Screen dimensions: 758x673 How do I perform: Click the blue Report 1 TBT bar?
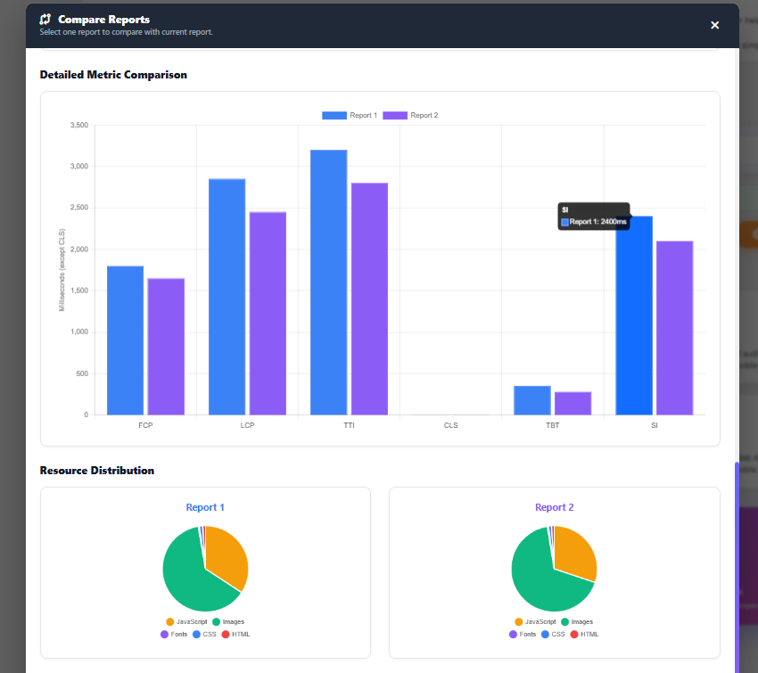click(532, 400)
